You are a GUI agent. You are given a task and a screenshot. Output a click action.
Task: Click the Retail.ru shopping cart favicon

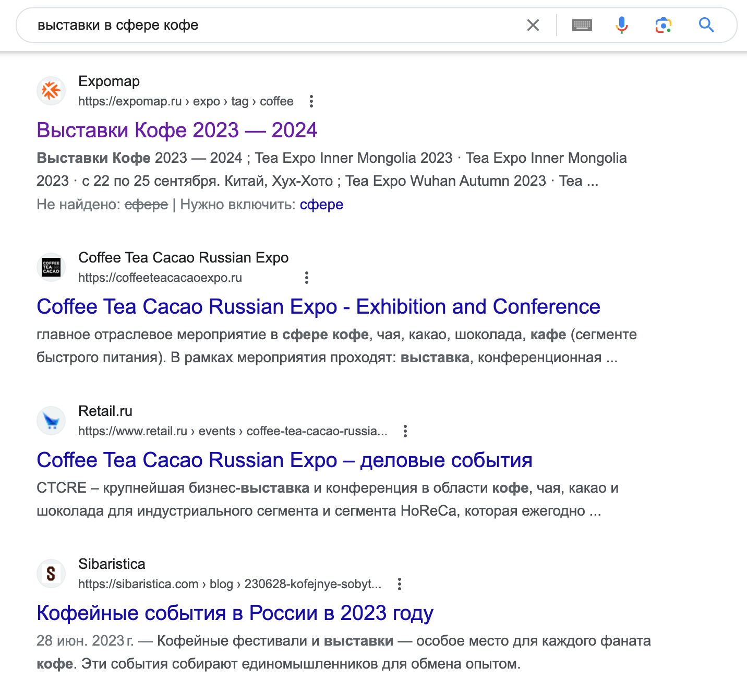[x=51, y=421]
